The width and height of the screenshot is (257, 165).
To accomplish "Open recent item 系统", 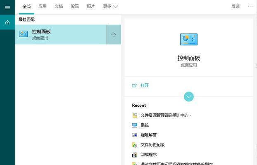I will point(145,125).
